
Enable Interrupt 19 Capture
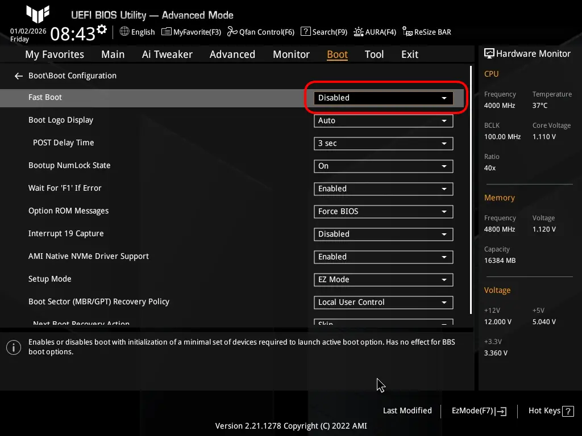click(x=383, y=234)
